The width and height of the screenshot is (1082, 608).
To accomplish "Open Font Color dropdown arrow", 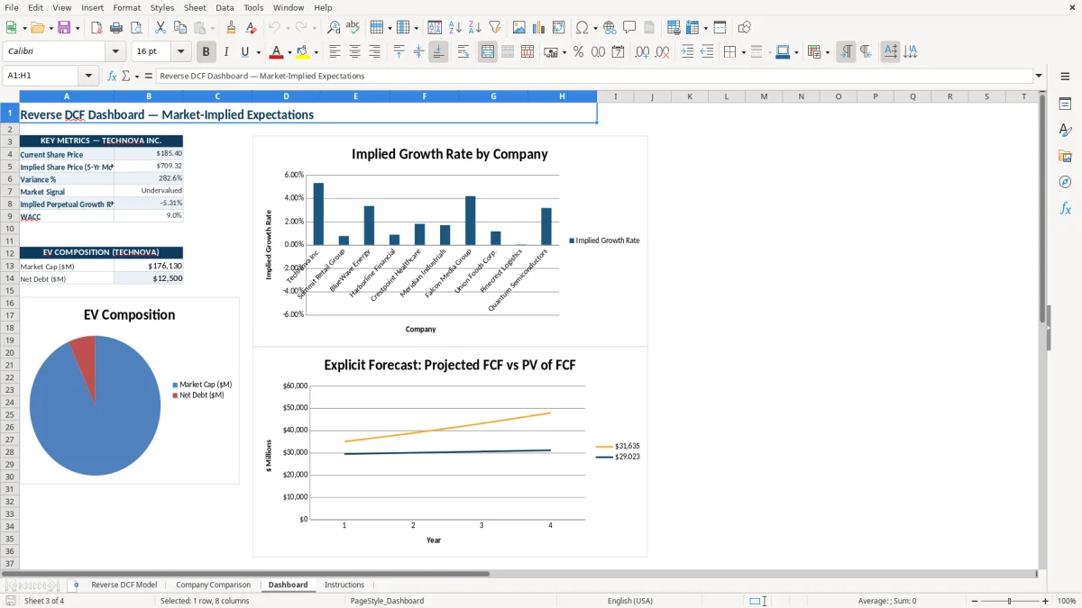I will 289,52.
